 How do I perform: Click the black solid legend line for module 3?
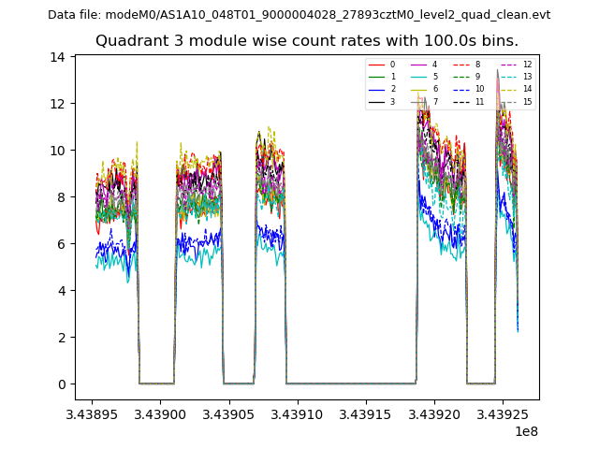point(375,101)
